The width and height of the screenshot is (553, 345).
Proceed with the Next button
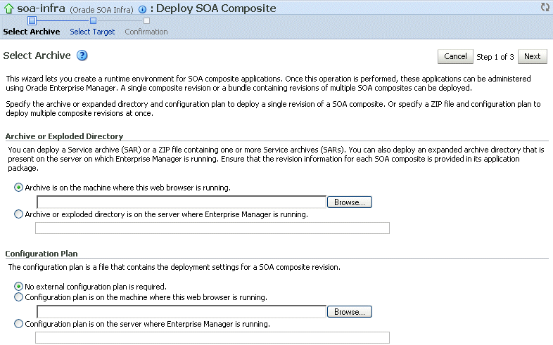533,56
